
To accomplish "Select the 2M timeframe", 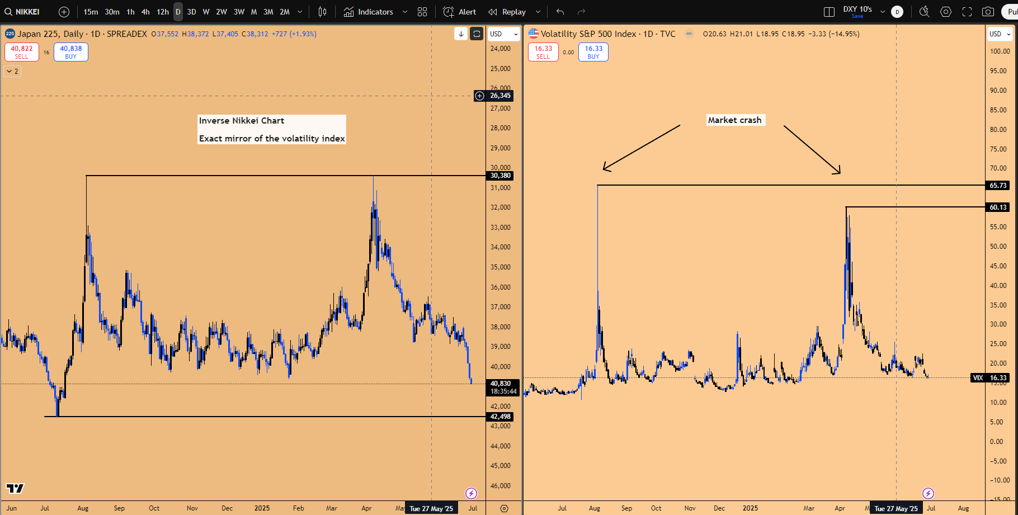I will click(285, 12).
